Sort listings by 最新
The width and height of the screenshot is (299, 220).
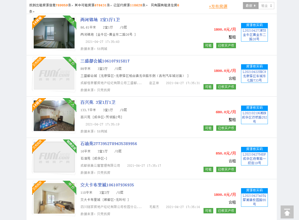250,6
